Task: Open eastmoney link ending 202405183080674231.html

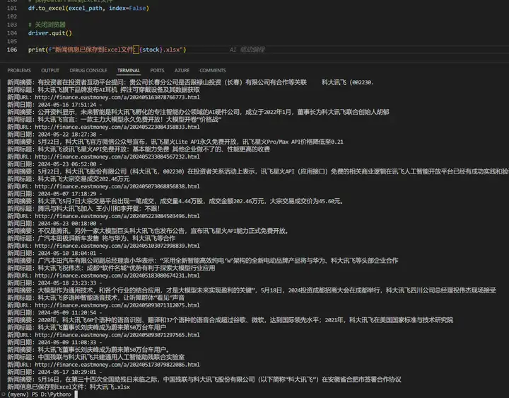Action: click(x=117, y=275)
